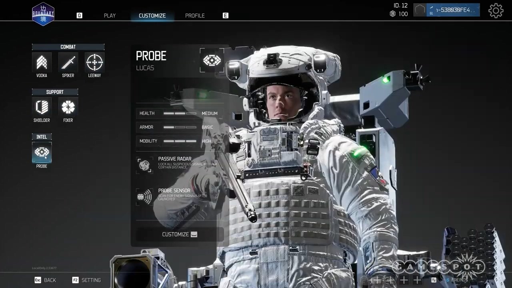The width and height of the screenshot is (512, 288).
Task: Go back with the Esc Back button
Action: coord(45,280)
